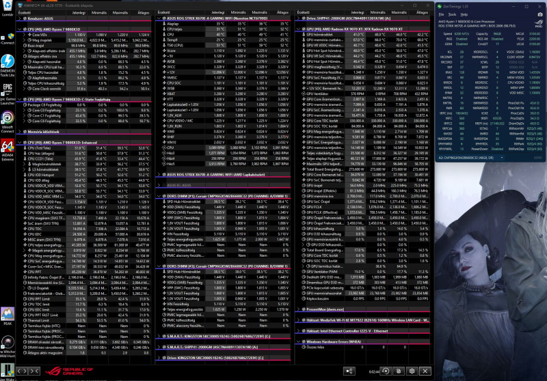This screenshot has height=381, width=547.
Task: Click the expand columns arrows button in HWiNFO
Action: (22, 371)
